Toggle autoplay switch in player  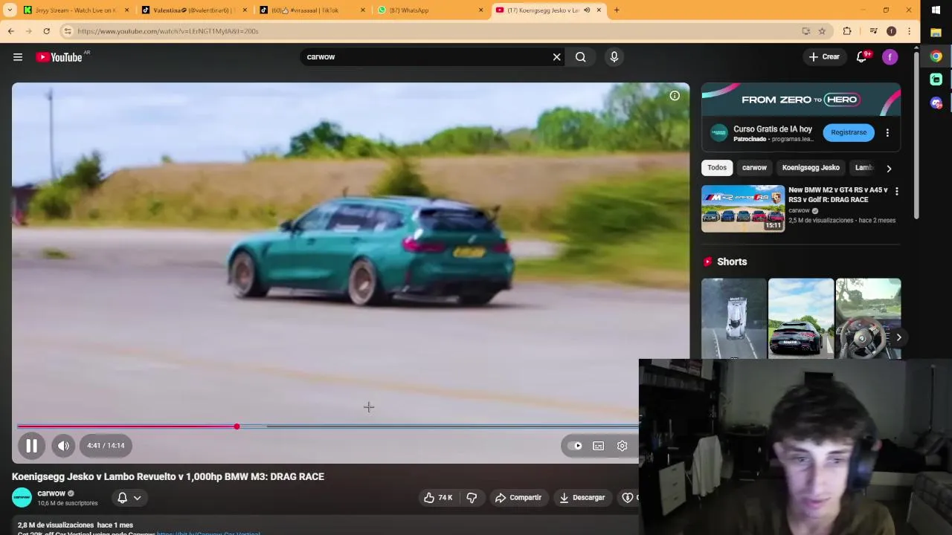(574, 446)
